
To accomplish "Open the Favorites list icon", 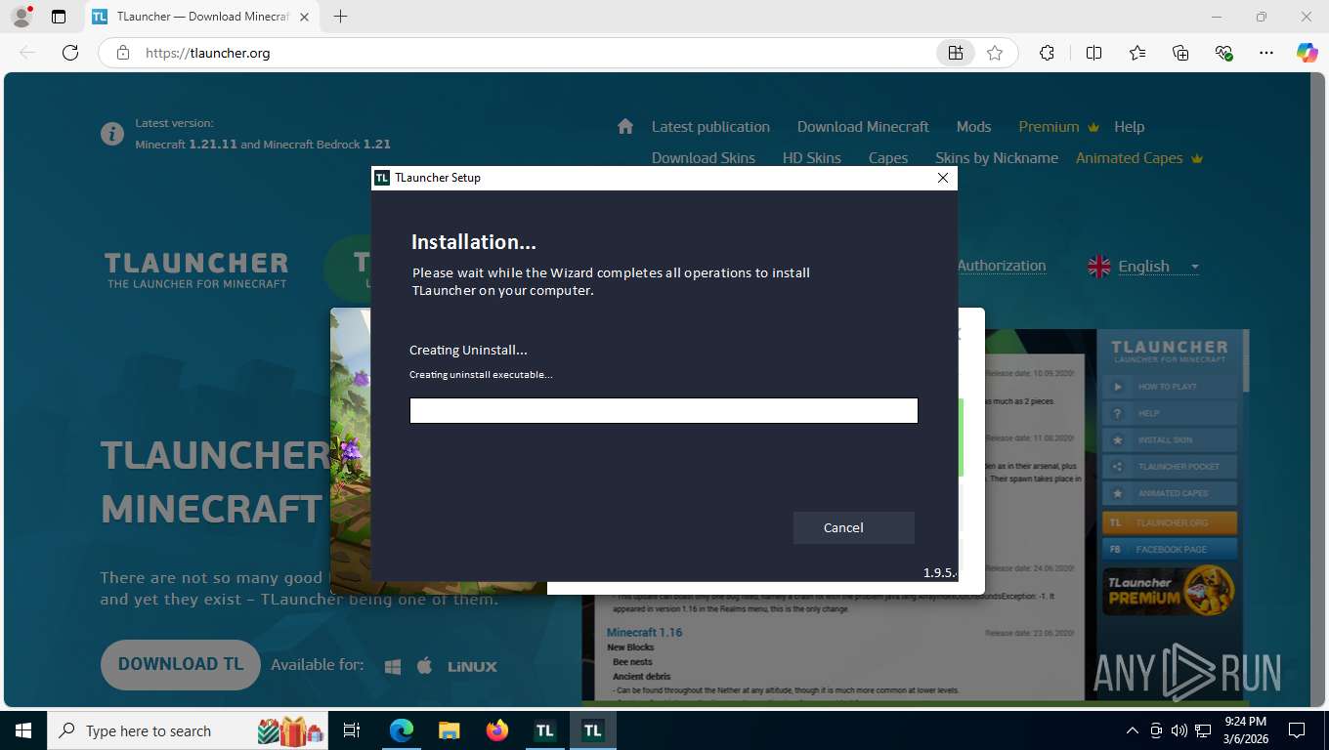I will pyautogui.click(x=1137, y=53).
